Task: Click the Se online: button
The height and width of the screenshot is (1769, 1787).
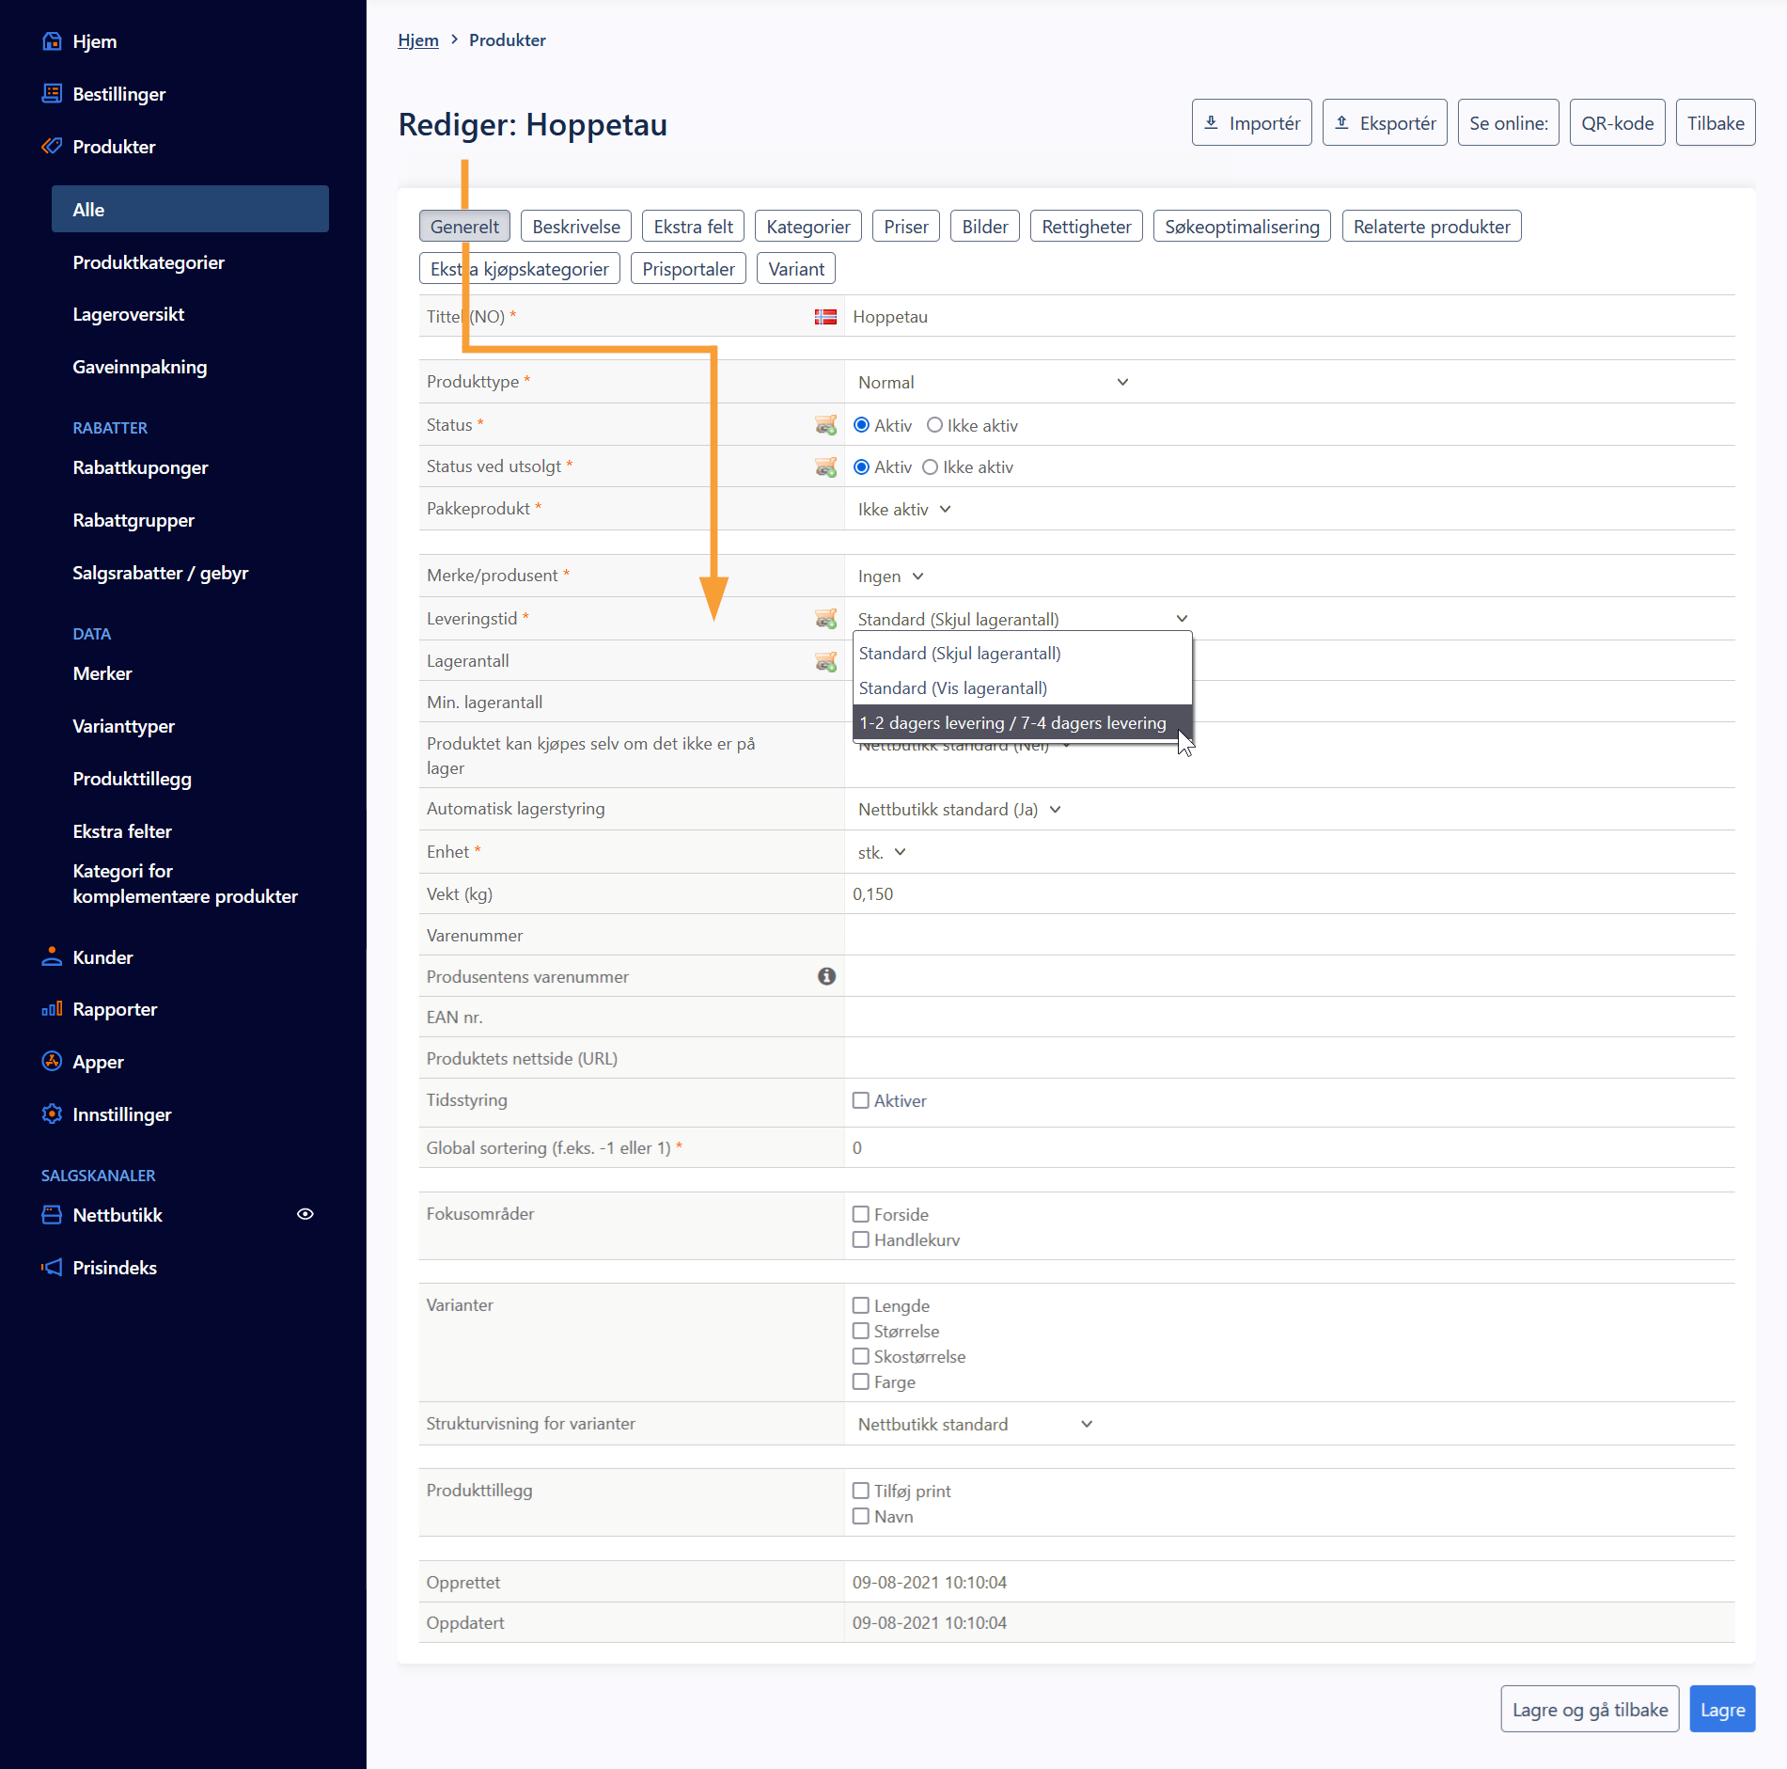Action: [x=1509, y=122]
